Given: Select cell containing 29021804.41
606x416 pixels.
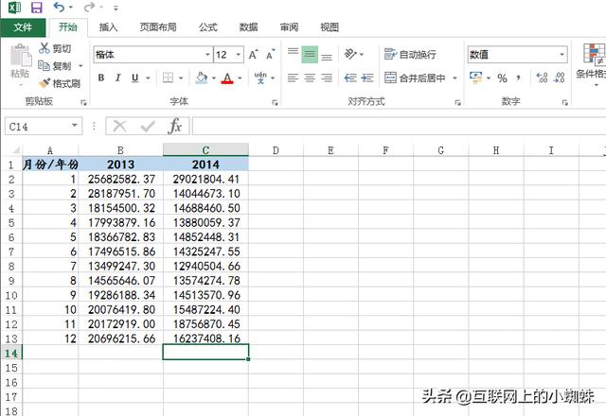Looking at the screenshot, I should 205,179.
